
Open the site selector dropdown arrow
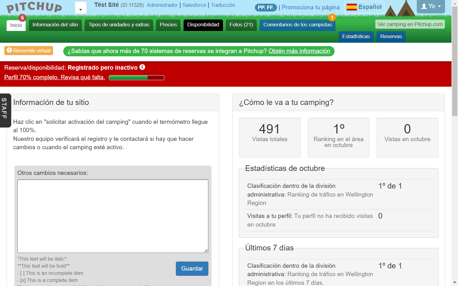[81, 8]
